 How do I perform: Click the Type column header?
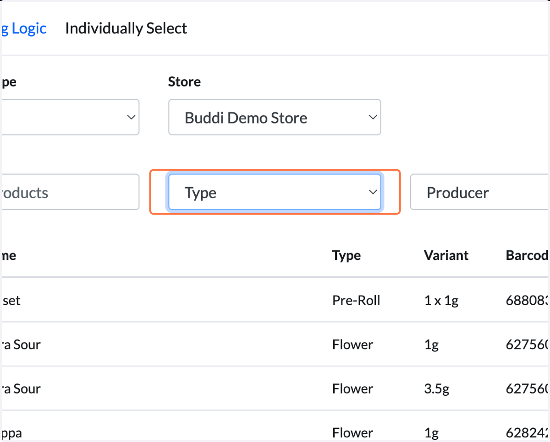[346, 255]
